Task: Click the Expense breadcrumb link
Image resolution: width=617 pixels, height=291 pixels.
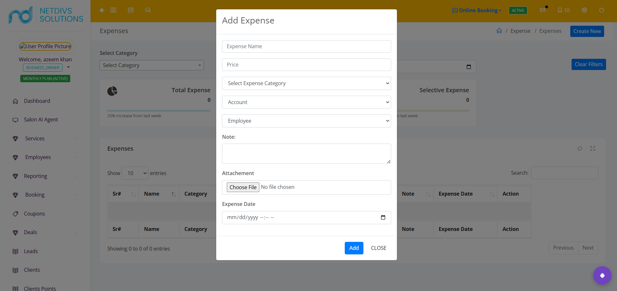Action: click(x=520, y=31)
